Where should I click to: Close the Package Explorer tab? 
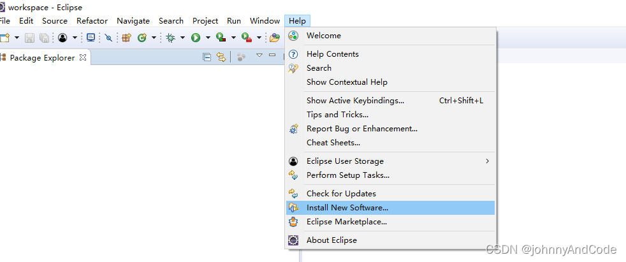pyautogui.click(x=83, y=57)
